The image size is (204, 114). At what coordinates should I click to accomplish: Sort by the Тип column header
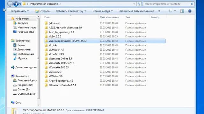[127, 17]
